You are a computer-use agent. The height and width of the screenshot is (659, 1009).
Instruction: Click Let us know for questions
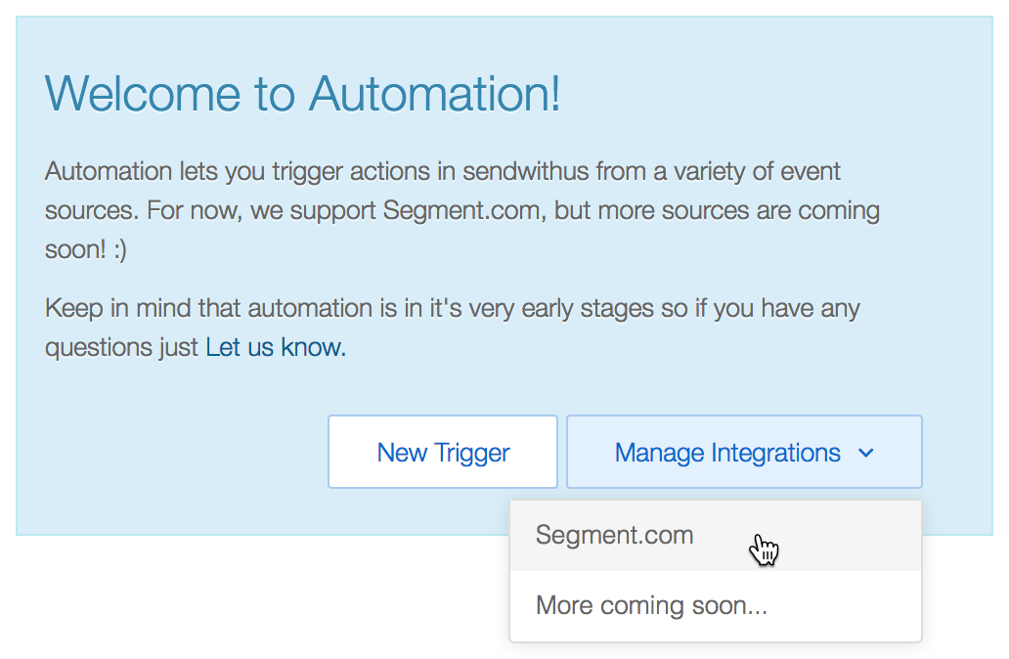click(x=275, y=346)
